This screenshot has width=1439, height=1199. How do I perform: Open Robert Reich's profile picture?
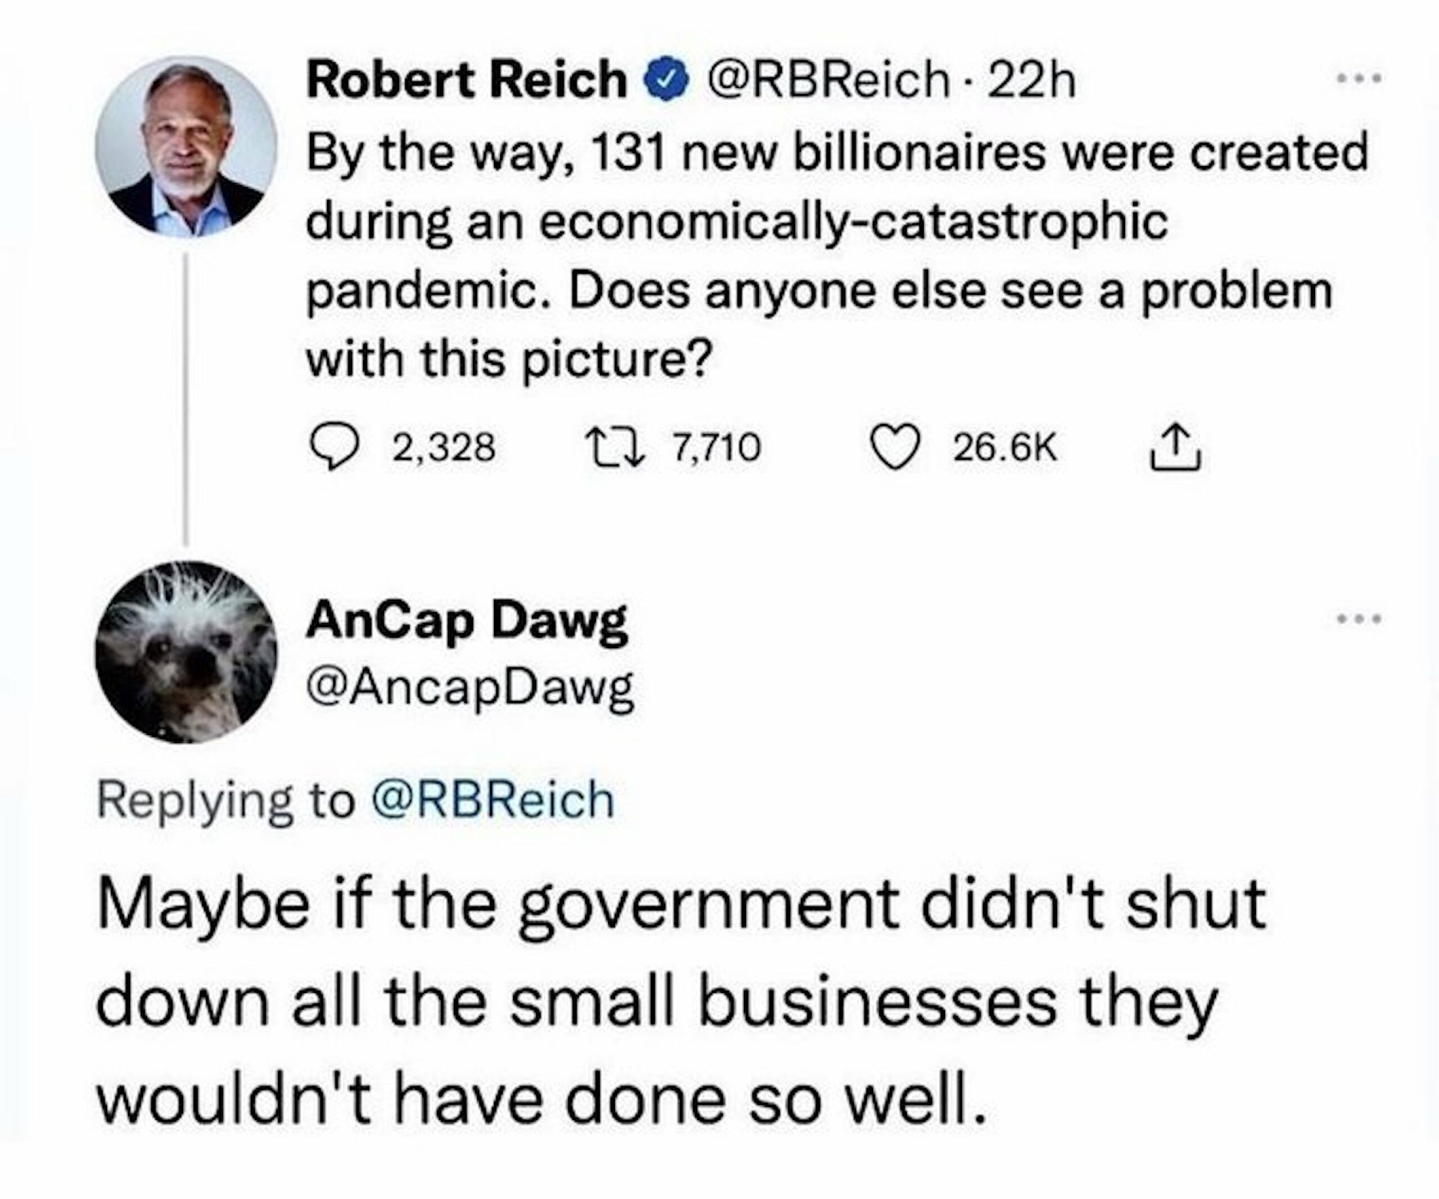(x=185, y=147)
